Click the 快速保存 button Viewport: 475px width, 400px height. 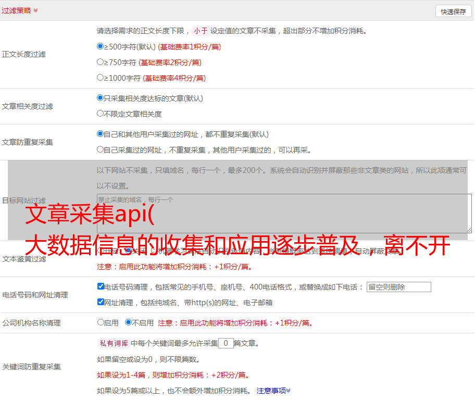pos(453,11)
